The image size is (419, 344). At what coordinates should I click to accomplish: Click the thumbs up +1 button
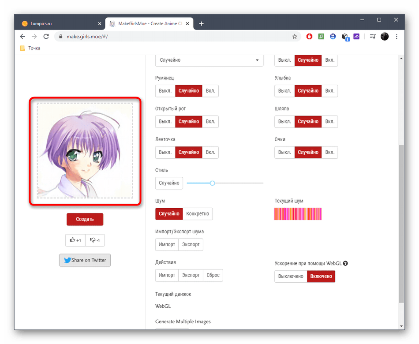[75, 240]
